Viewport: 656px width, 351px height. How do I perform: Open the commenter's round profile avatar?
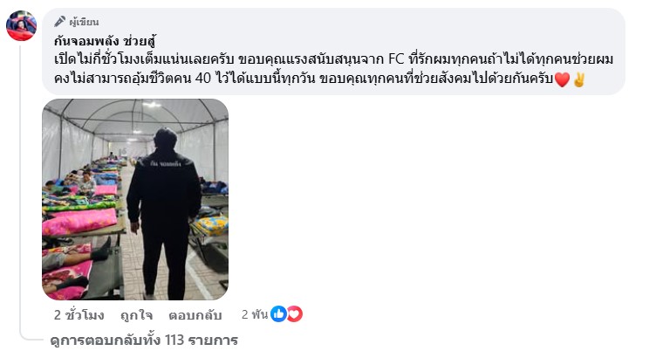(x=21, y=25)
